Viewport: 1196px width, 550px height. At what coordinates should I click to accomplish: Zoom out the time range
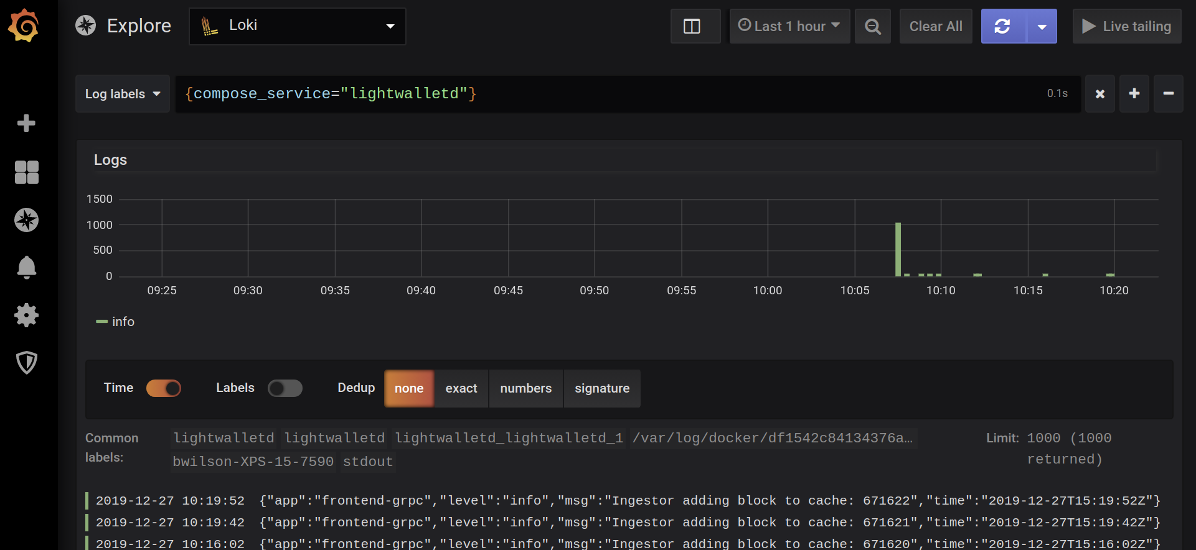click(x=872, y=26)
